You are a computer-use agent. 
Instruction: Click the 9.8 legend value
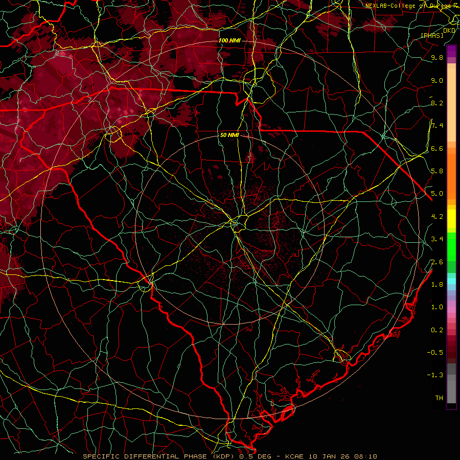click(x=437, y=57)
